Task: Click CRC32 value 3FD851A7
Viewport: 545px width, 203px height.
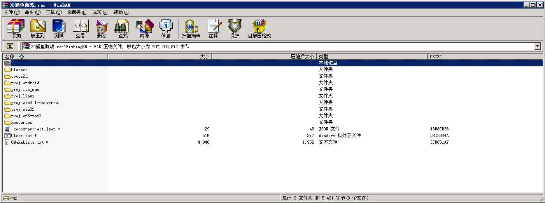Action: coord(439,142)
